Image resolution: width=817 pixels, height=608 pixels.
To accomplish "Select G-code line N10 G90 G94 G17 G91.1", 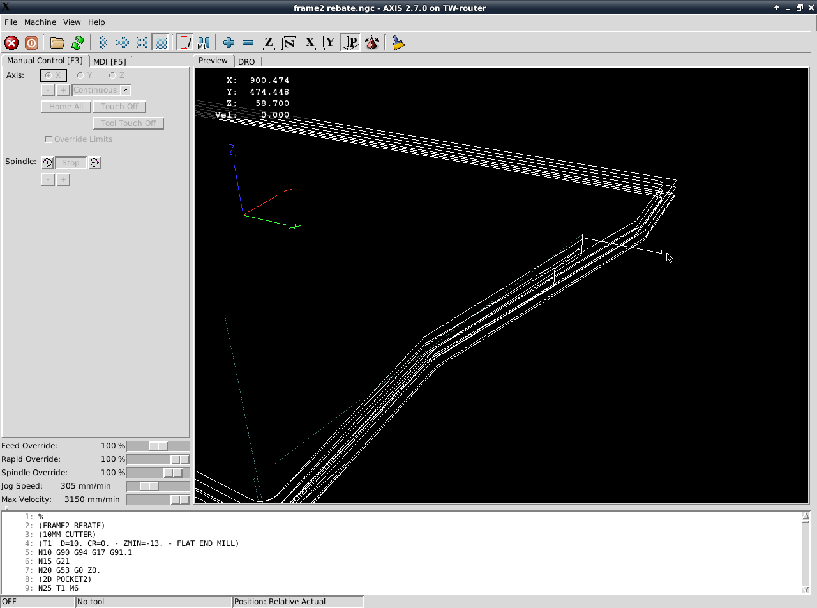I will coord(85,552).
